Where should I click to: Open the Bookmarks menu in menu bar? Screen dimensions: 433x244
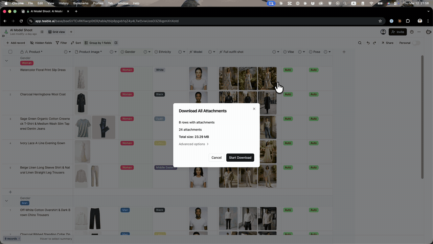[x=81, y=3]
